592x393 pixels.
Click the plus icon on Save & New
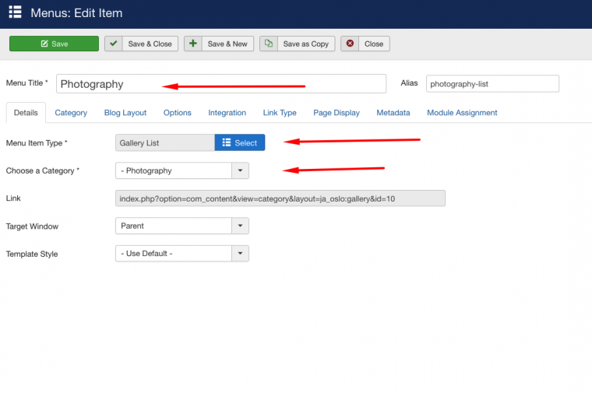[193, 44]
